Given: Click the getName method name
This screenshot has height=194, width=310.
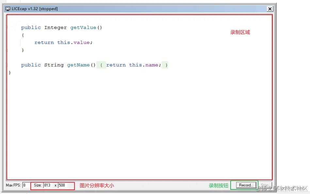Looking at the screenshot, I should coord(78,65).
